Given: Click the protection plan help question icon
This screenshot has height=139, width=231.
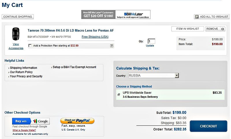Looking at the screenshot, I should click(x=111, y=46).
